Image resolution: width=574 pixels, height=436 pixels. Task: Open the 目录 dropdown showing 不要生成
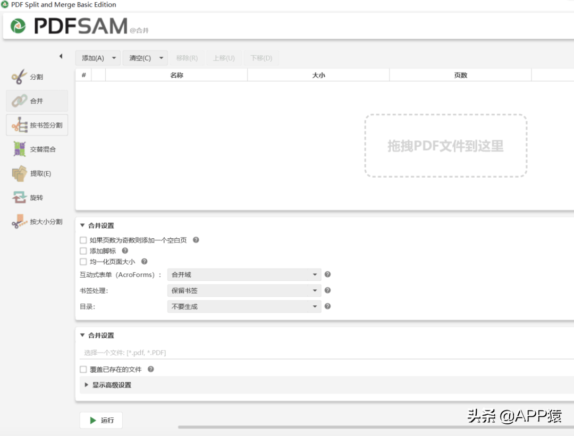244,306
